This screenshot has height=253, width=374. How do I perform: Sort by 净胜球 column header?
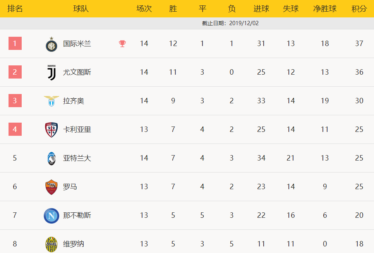tap(325, 9)
